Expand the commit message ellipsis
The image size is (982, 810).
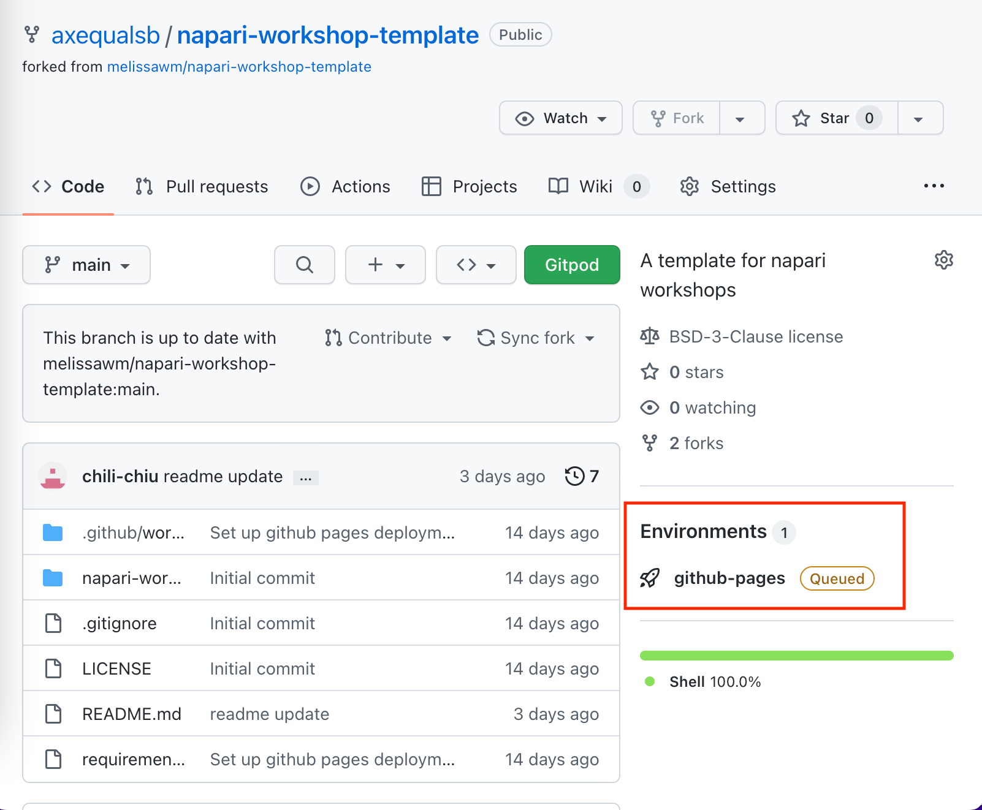click(x=305, y=477)
